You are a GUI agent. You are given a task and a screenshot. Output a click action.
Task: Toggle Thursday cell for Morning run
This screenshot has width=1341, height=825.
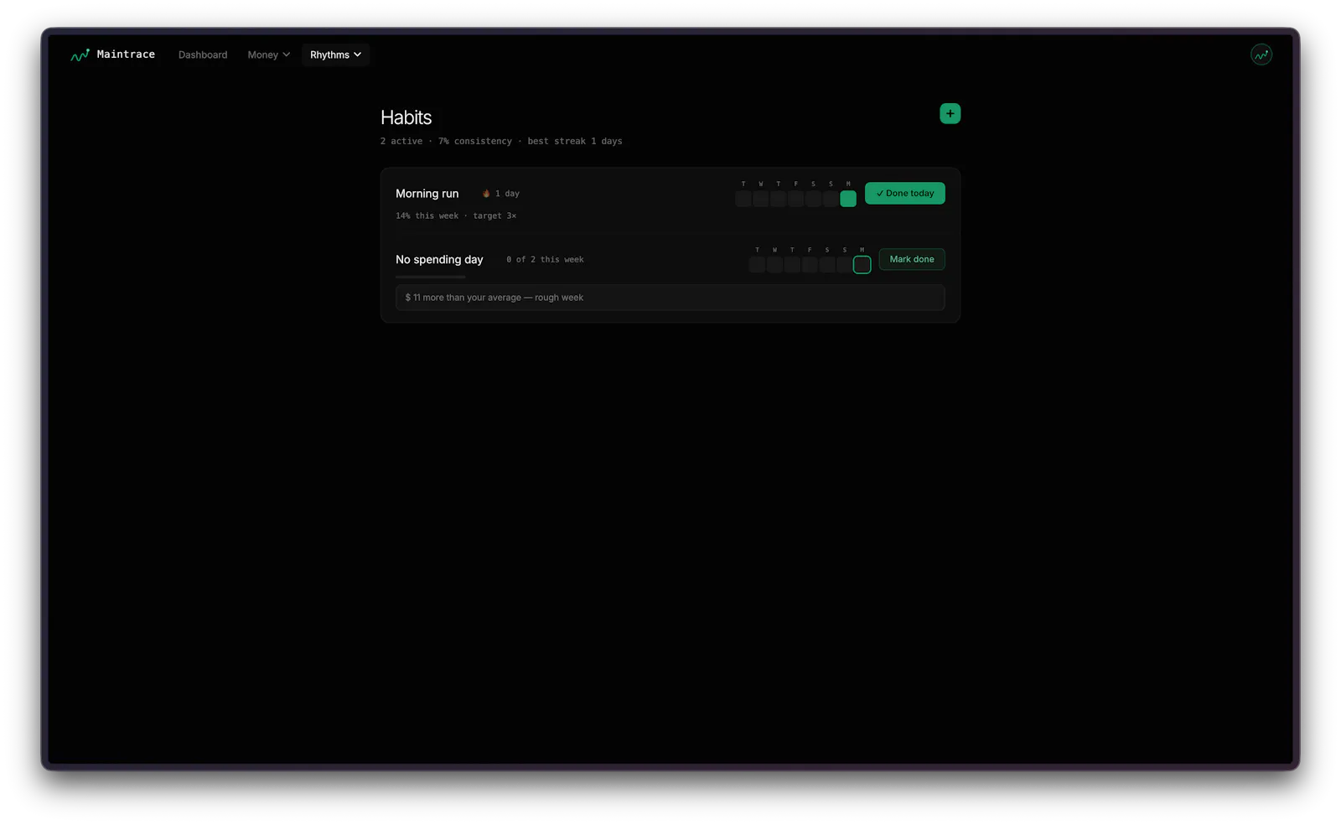coord(779,199)
